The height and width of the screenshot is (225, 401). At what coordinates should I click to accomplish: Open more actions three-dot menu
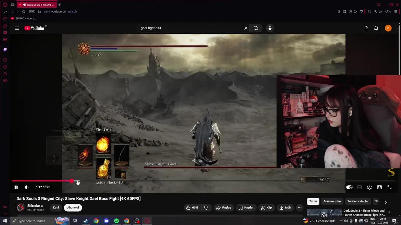click(299, 207)
